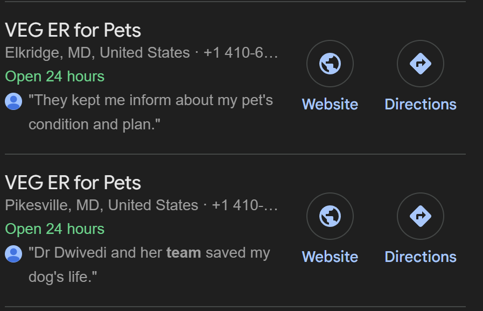The image size is (483, 311).
Task: Open the VEG ER for Pets title in Elkridge
Action: pyautogui.click(x=73, y=31)
